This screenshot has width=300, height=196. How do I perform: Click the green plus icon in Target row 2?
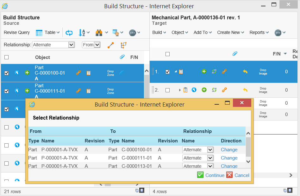(204, 90)
